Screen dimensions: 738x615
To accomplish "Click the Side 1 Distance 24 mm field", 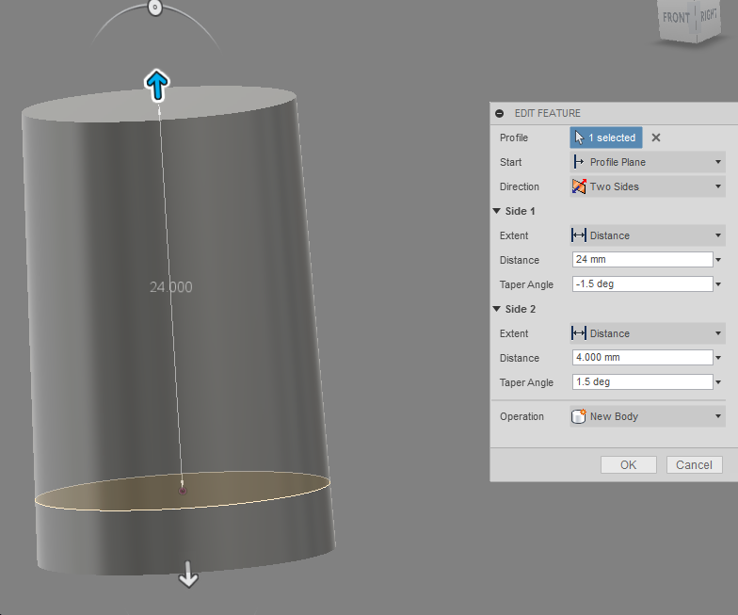I will pos(642,260).
